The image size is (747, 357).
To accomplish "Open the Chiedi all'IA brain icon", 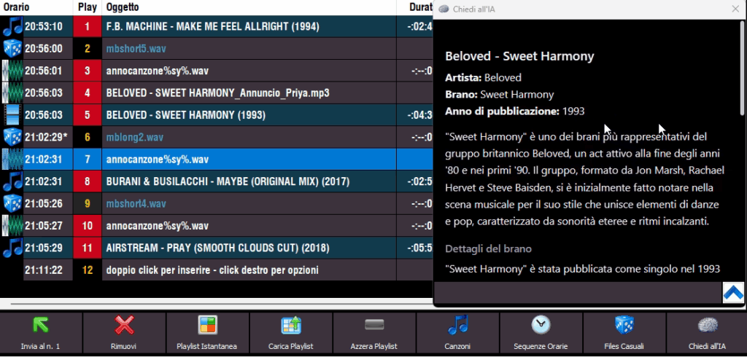I will click(707, 326).
